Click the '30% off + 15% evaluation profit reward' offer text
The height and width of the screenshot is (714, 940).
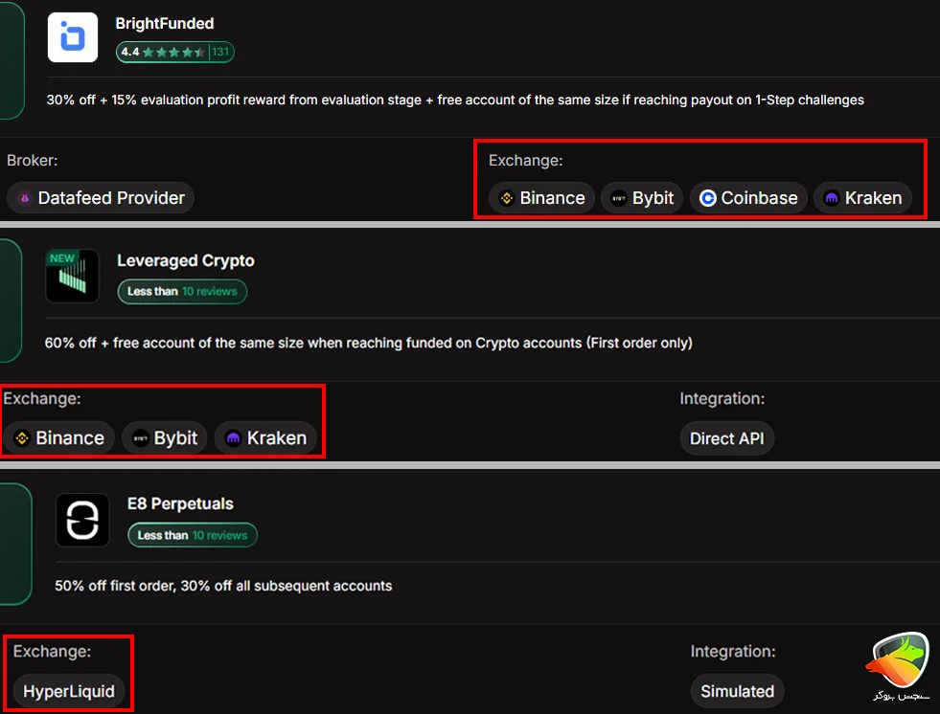point(455,100)
